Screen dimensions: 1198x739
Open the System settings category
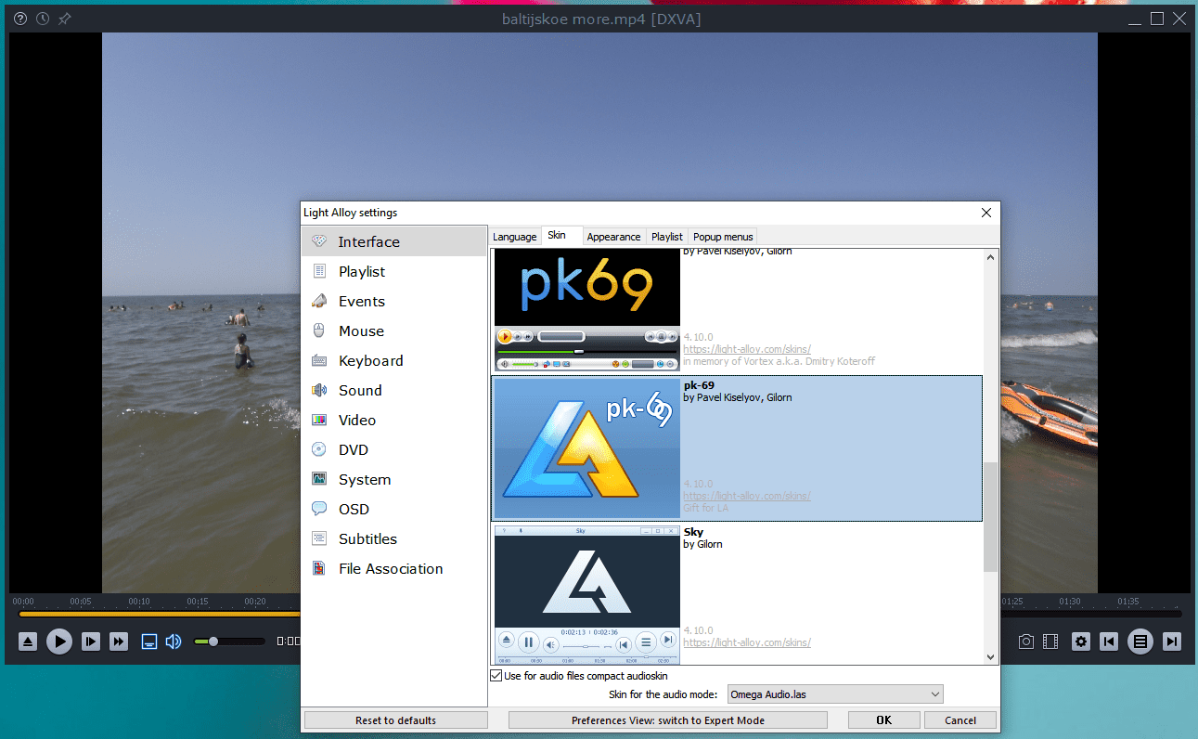394,479
